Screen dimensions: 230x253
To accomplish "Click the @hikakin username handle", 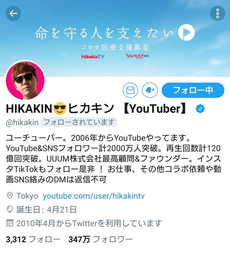I will [x=22, y=122].
